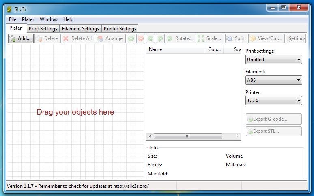Image resolution: width=314 pixels, height=196 pixels.
Task: Click the Export STL... button
Action: click(x=274, y=131)
